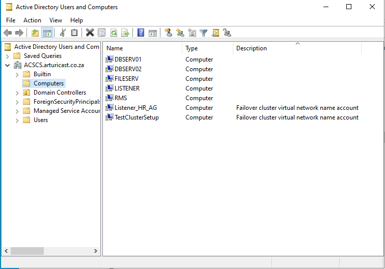
Task: Select the Users folder in tree
Action: click(41, 120)
